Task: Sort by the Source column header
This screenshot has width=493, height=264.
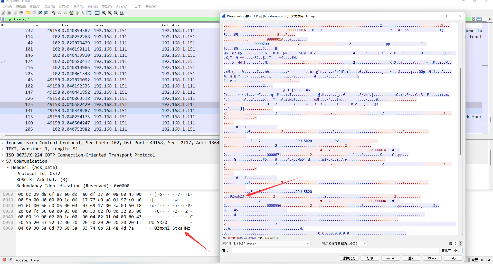Action: click(x=127, y=25)
